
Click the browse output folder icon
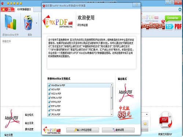click(145, 123)
